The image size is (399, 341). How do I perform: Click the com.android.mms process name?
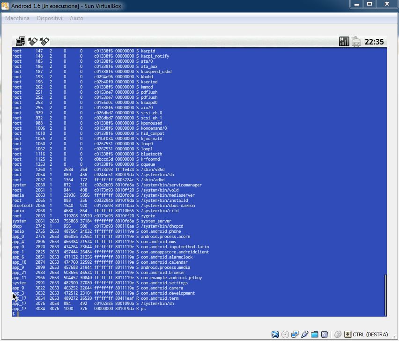[x=159, y=242]
